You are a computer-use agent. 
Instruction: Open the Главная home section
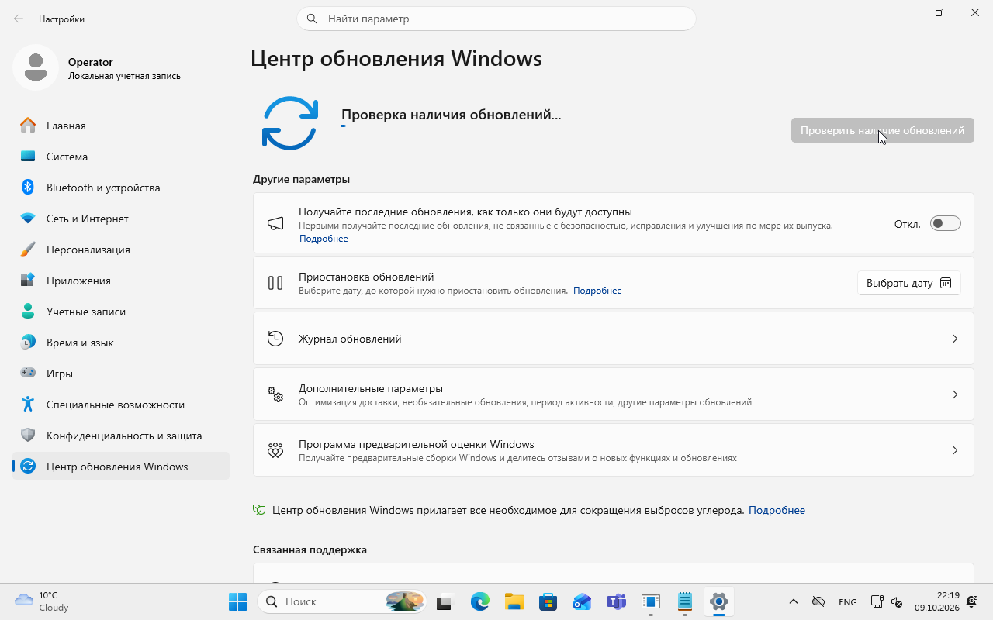coord(121,126)
